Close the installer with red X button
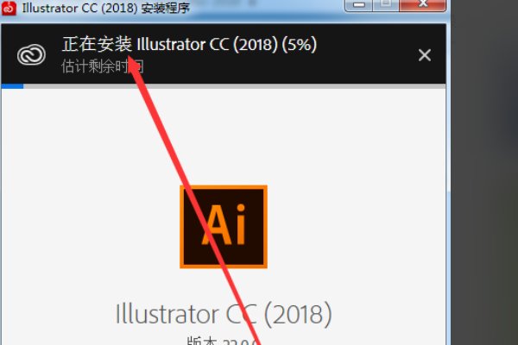The width and height of the screenshot is (518, 345). click(422, 4)
